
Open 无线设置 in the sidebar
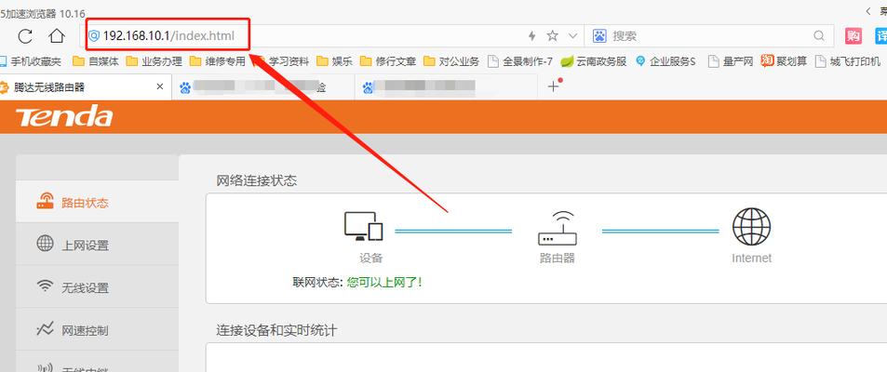pos(98,287)
